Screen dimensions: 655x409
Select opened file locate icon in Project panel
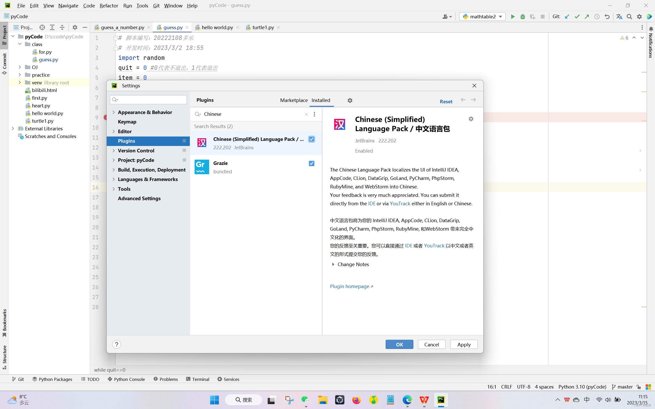click(42, 27)
